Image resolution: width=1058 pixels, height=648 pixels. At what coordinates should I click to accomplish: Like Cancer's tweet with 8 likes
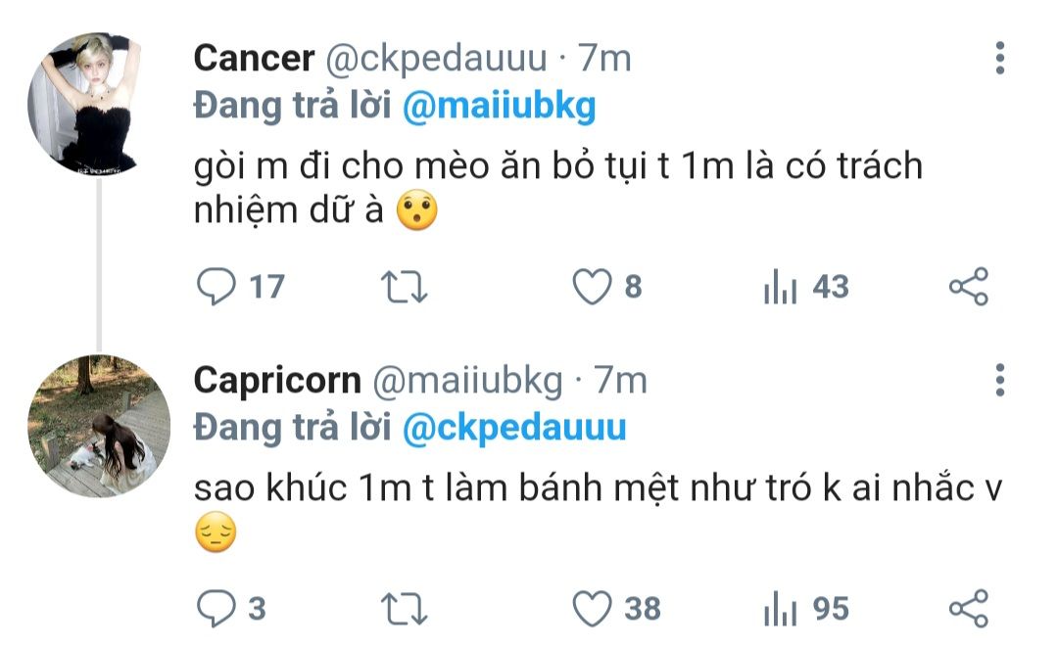pyautogui.click(x=606, y=287)
